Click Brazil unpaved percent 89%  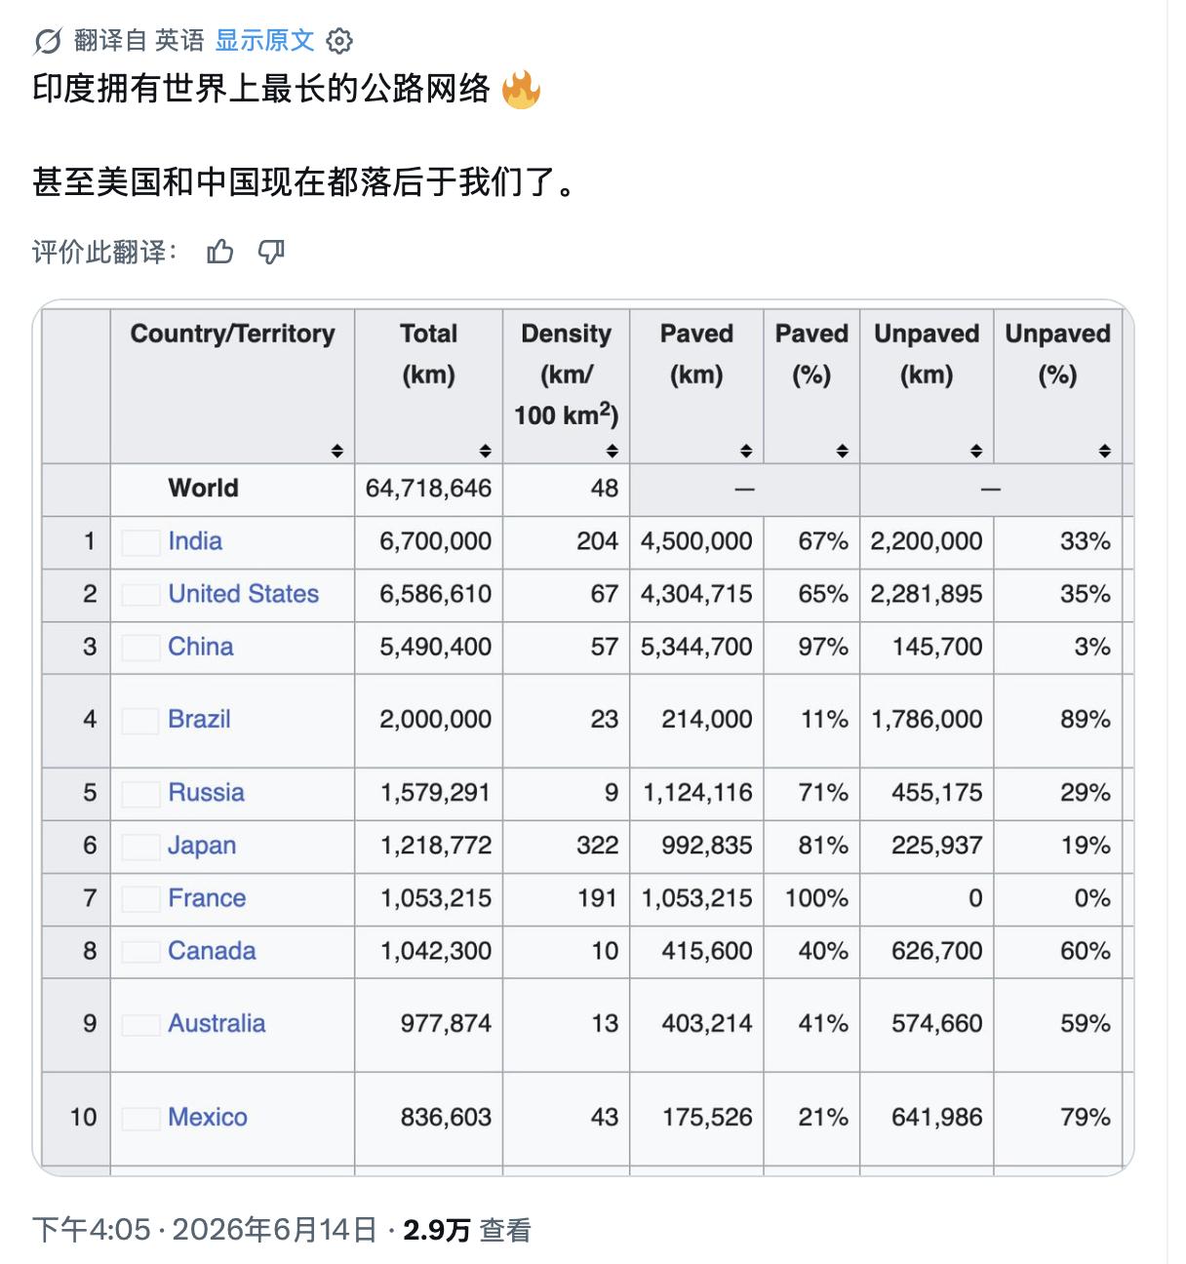coord(1086,720)
